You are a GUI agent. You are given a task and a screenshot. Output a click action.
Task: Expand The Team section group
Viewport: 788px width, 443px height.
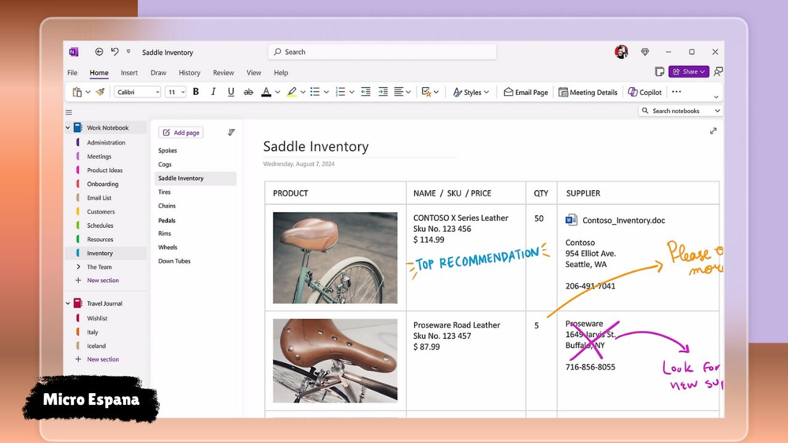point(78,267)
